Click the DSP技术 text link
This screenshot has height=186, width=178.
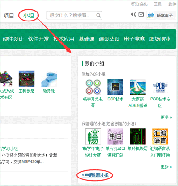point(115,99)
